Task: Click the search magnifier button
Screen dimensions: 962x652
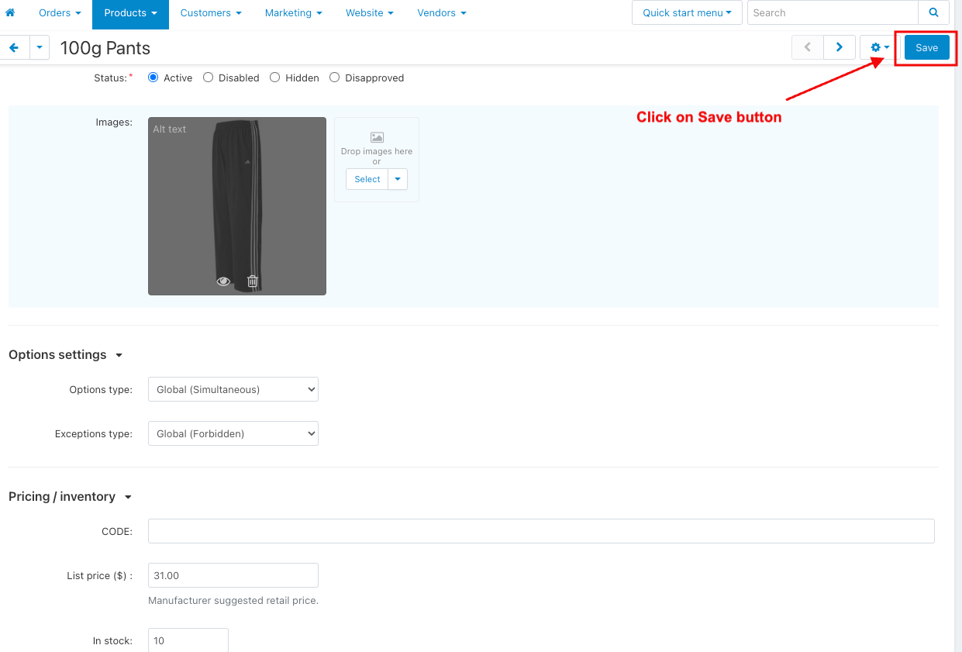Action: (933, 12)
